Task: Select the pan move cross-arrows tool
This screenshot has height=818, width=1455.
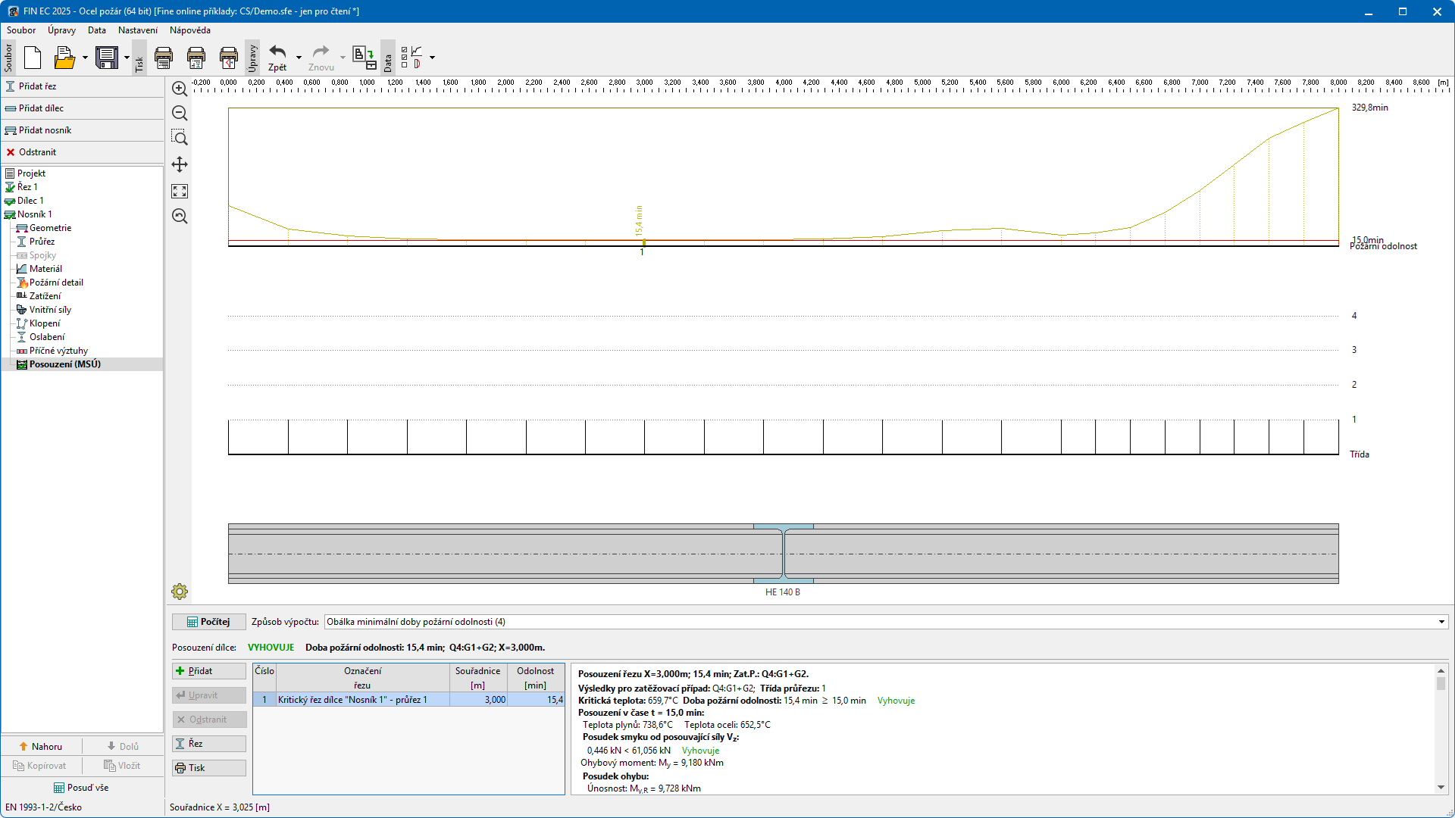Action: (x=180, y=164)
